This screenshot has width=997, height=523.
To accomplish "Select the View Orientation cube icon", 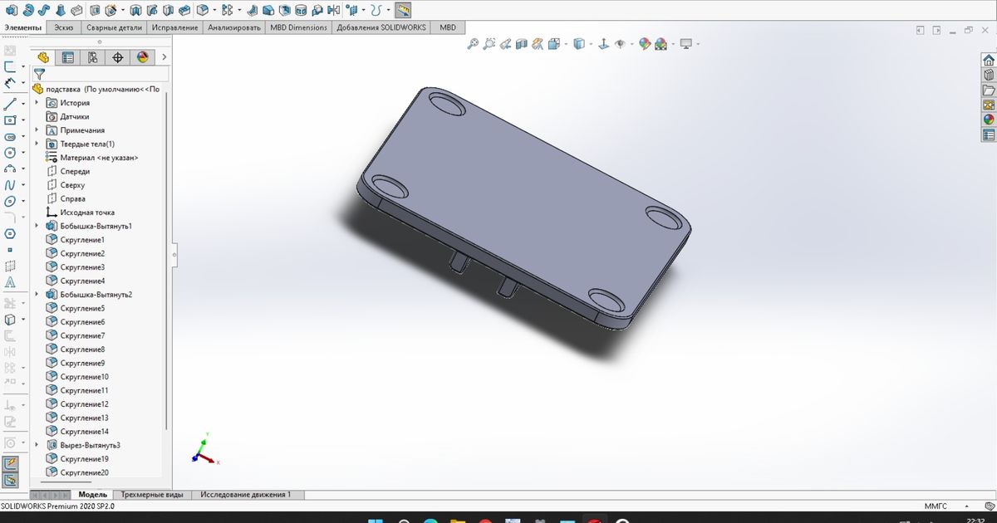I will 577,44.
